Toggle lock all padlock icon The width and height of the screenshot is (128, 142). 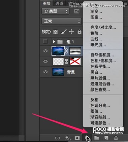(x=79, y=32)
